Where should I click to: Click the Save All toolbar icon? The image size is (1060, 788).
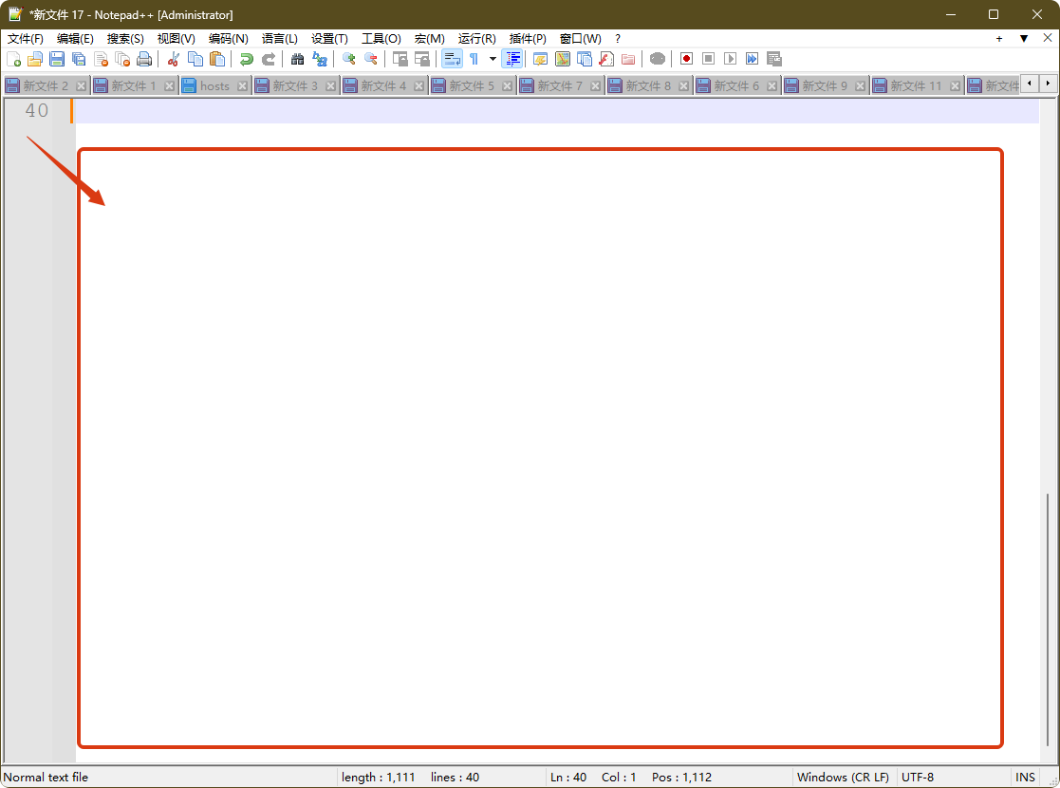tap(79, 59)
